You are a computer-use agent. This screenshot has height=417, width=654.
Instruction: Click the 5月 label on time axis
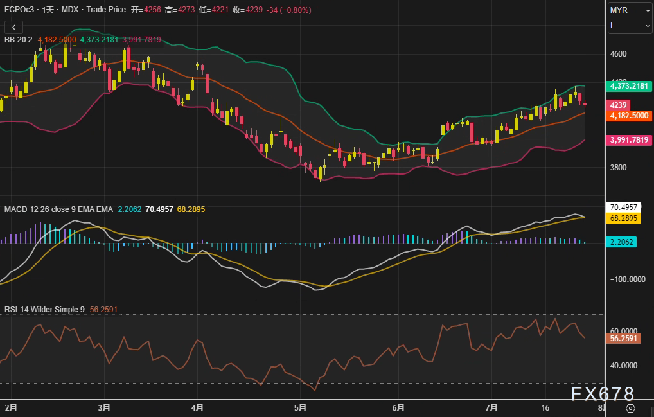click(299, 407)
